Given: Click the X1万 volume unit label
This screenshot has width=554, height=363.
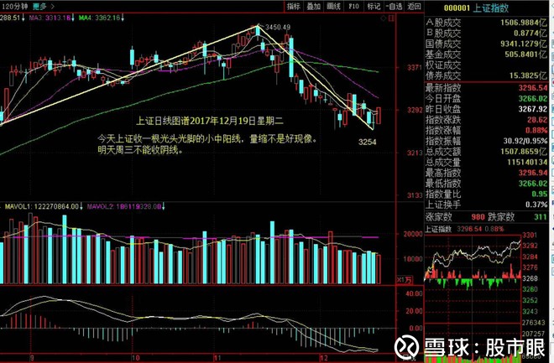Looking at the screenshot, I should coord(404,280).
